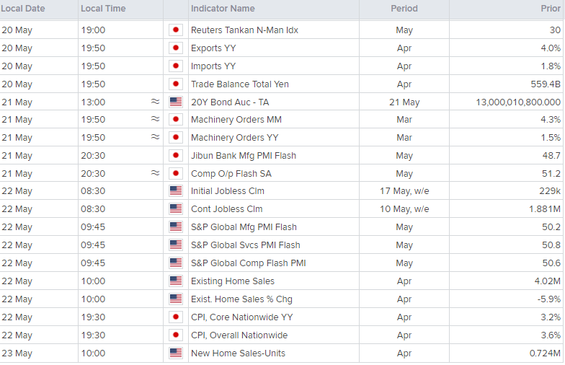
Task: Click the Indicator Name column header
Action: (x=223, y=9)
